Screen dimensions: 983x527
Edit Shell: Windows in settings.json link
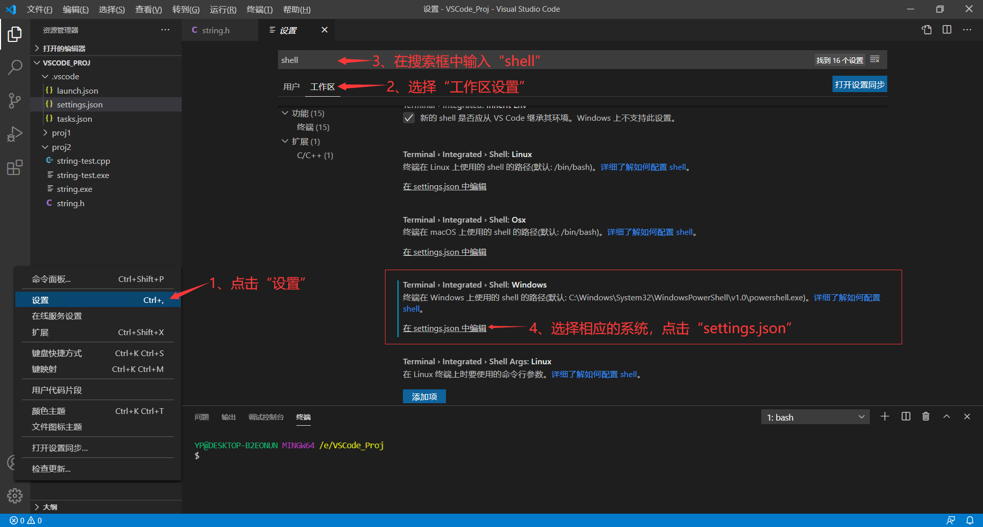point(444,328)
